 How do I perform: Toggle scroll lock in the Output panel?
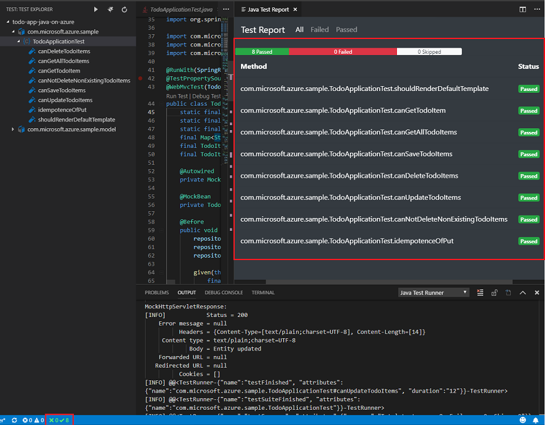click(494, 292)
